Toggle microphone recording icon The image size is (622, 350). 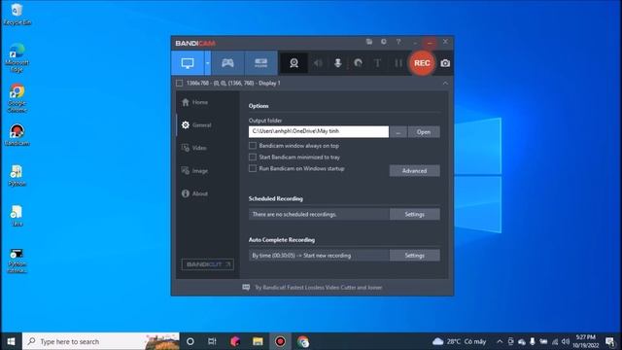(337, 63)
